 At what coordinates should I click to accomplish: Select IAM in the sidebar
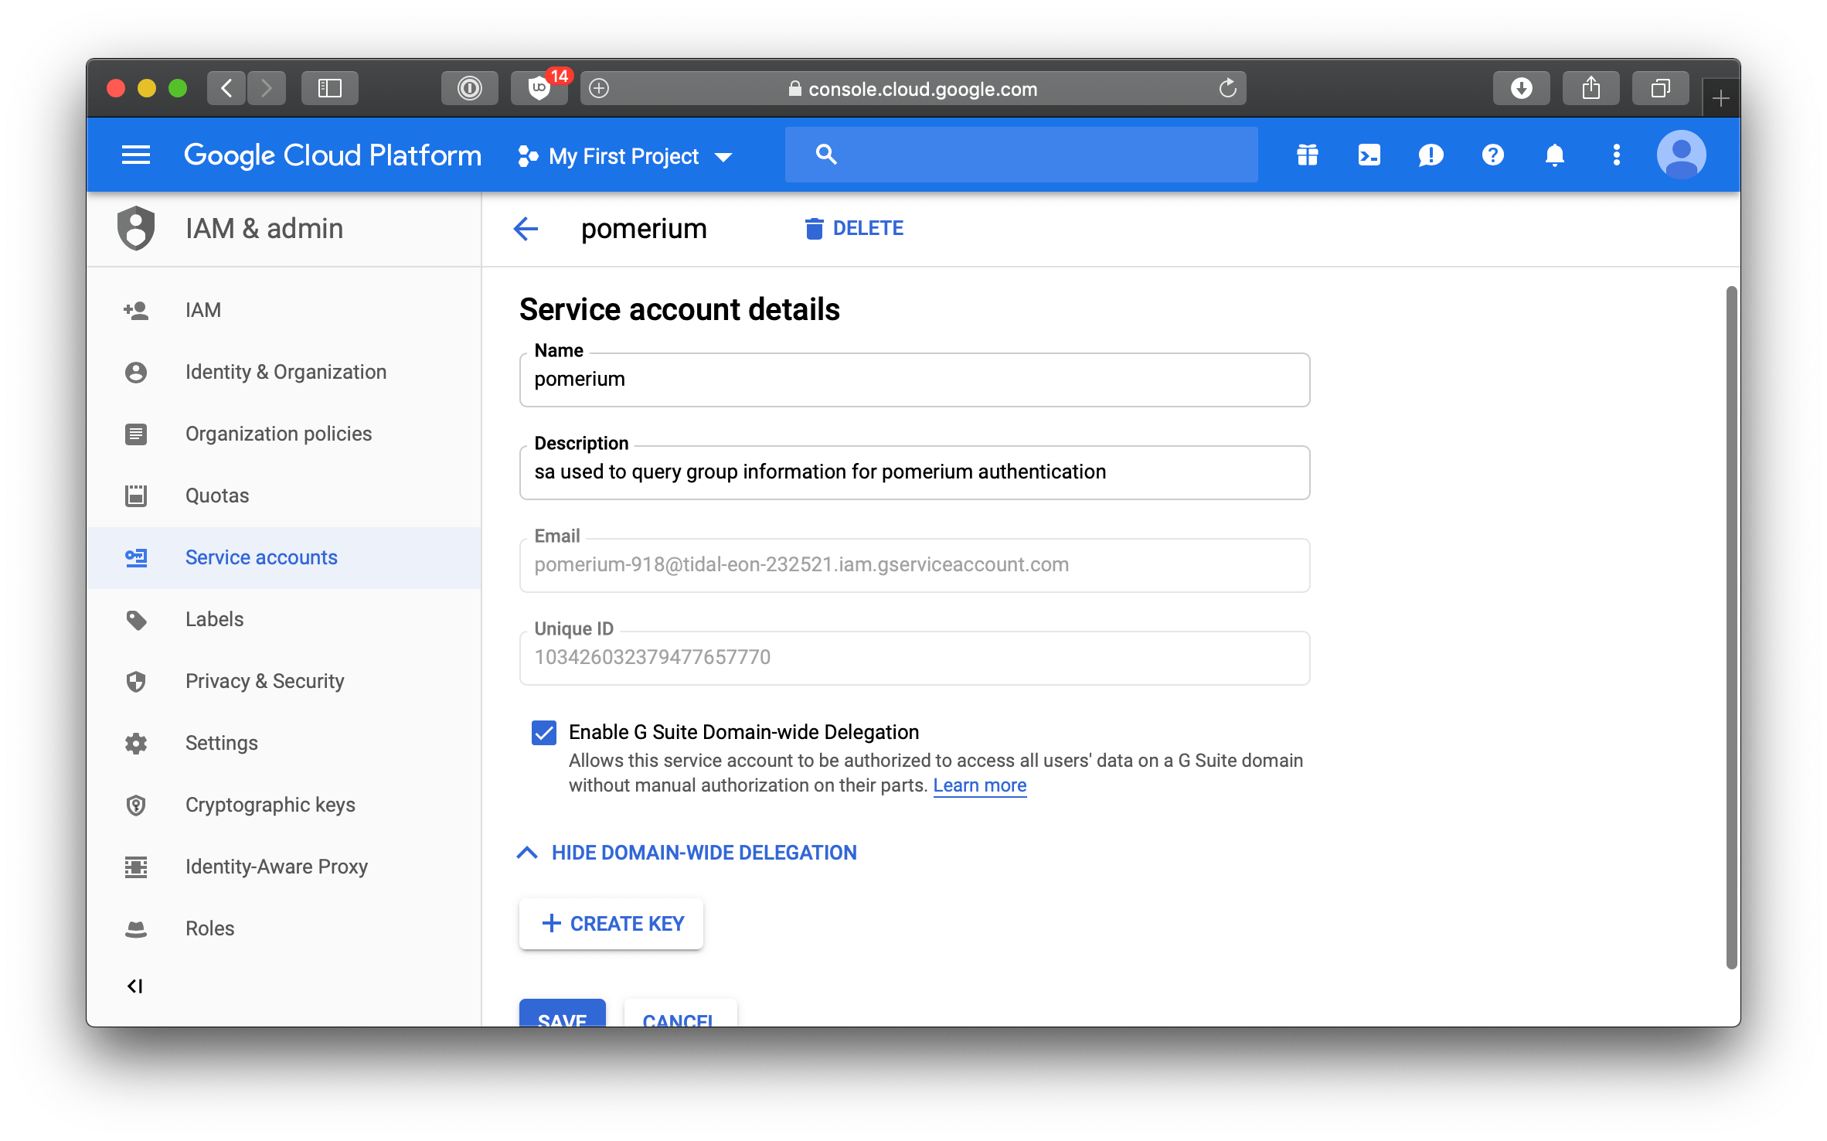[x=284, y=310]
